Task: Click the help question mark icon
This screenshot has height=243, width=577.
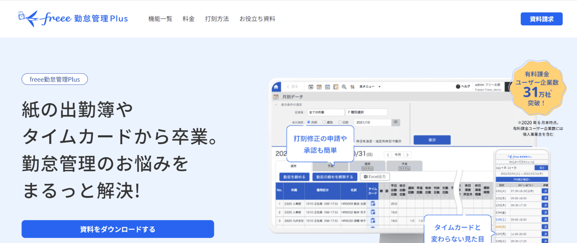Action: (458, 86)
